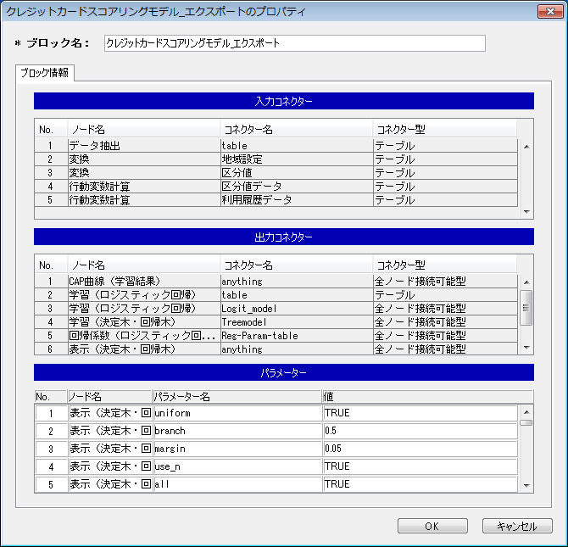Viewport: 568px width, 547px height.
Task: Click the コネクター型 header in output connectors
Action: pos(443,265)
